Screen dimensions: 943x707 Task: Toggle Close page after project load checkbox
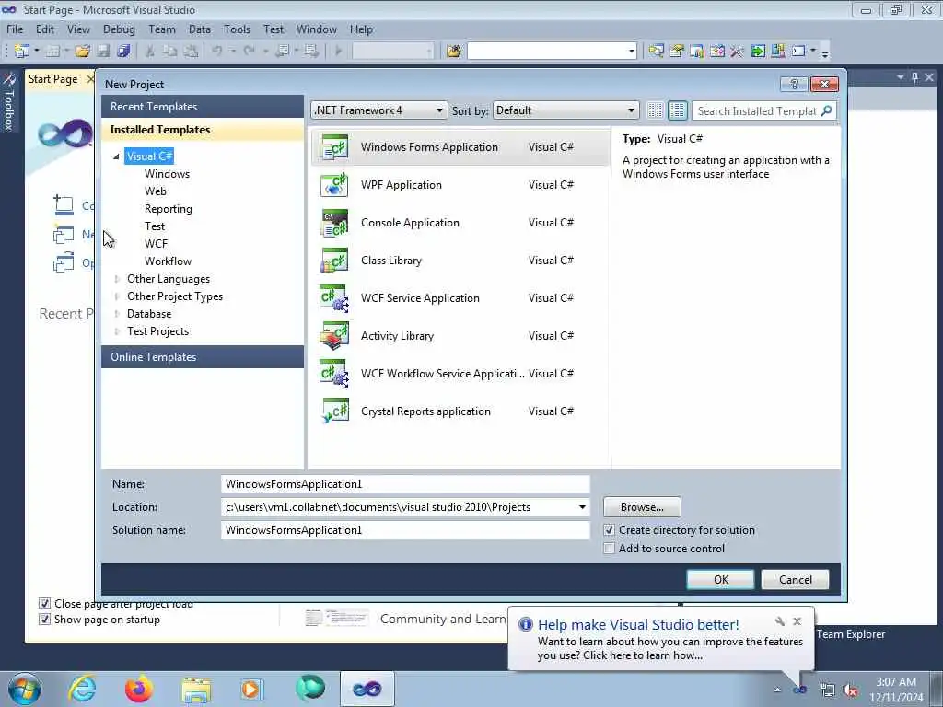(x=44, y=604)
